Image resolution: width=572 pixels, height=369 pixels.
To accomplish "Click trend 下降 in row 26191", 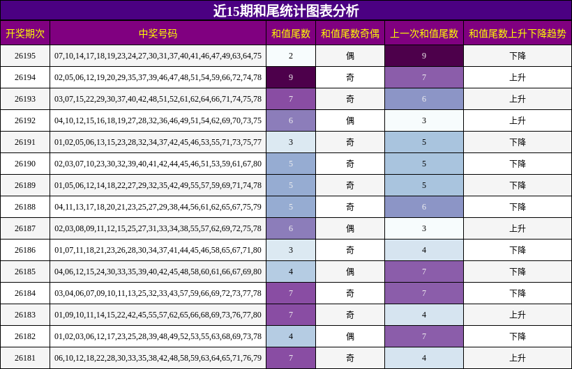I will pyautogui.click(x=518, y=142).
